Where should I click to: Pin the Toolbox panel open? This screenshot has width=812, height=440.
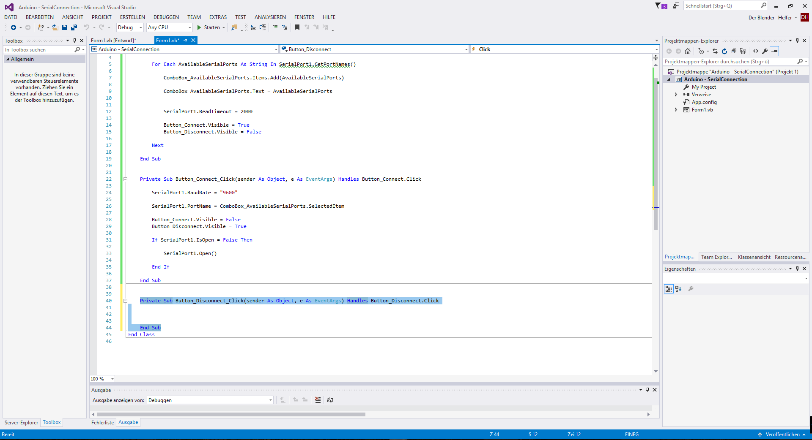coord(74,41)
